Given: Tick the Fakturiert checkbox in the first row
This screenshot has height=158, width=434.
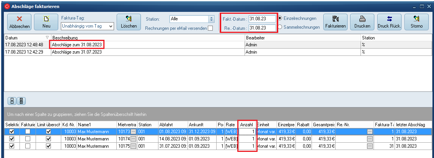Looking at the screenshot, I should click(28, 131).
